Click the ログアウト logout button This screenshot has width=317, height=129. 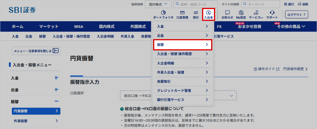(x=296, y=14)
